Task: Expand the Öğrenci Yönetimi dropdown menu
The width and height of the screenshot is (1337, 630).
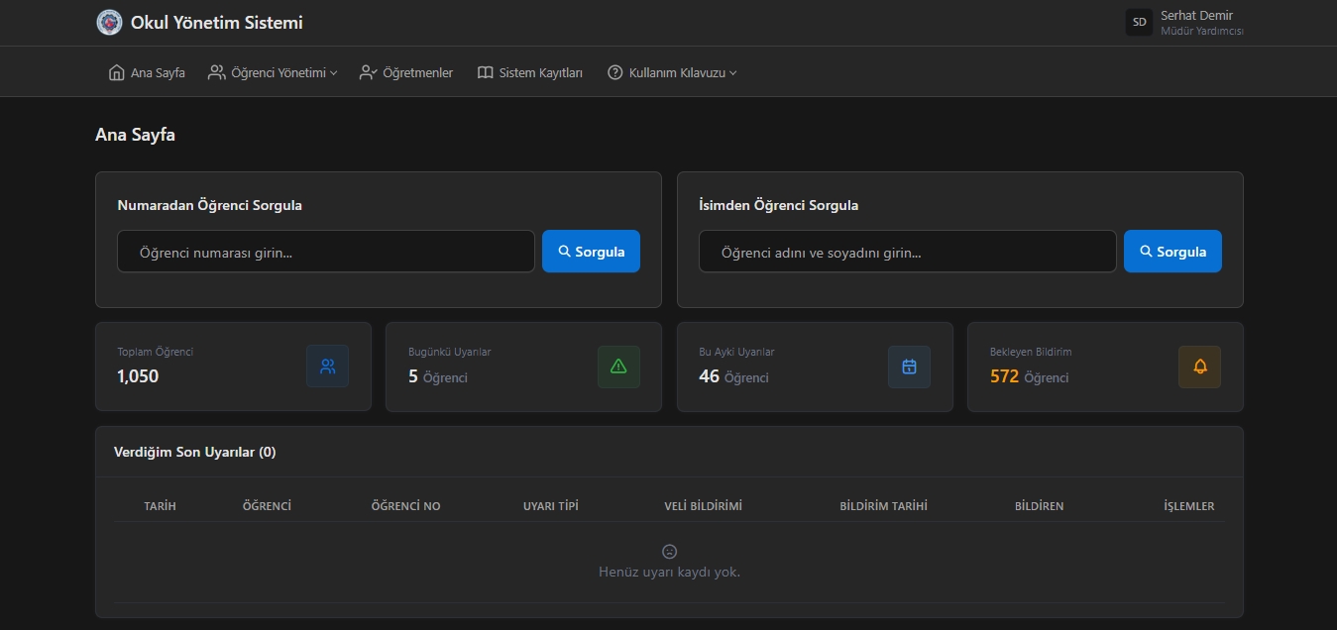Action: [273, 72]
